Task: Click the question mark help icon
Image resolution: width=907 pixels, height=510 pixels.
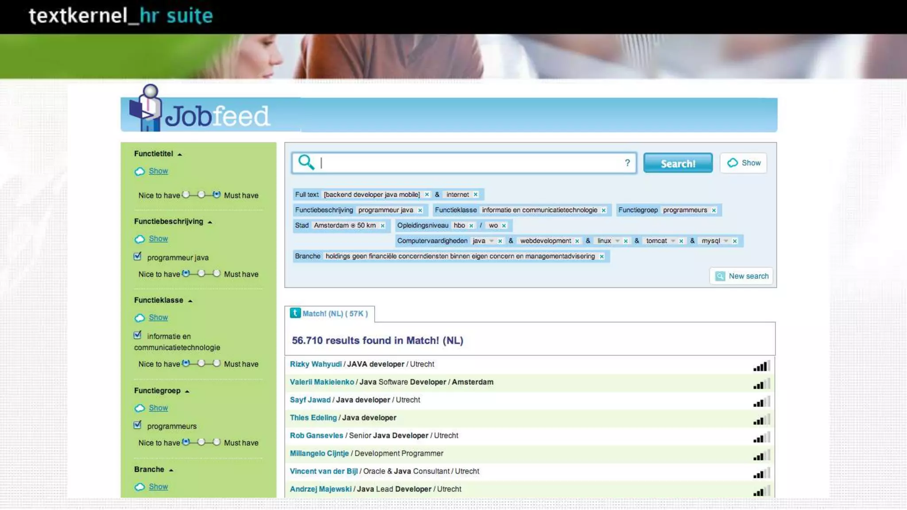Action: tap(627, 163)
